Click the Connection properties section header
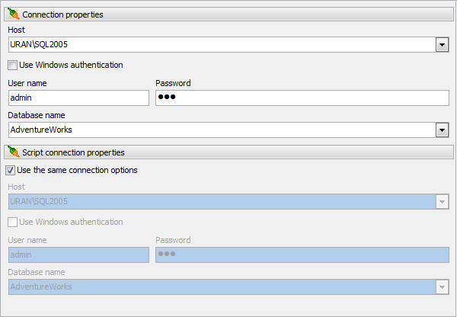Screen dimensions: 457x317 (228, 14)
